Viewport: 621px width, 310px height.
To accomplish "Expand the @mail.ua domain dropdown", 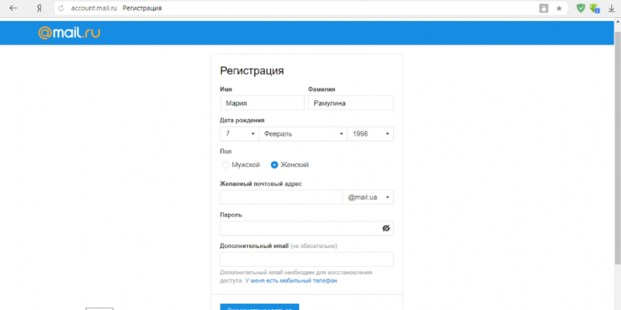I will [x=368, y=197].
